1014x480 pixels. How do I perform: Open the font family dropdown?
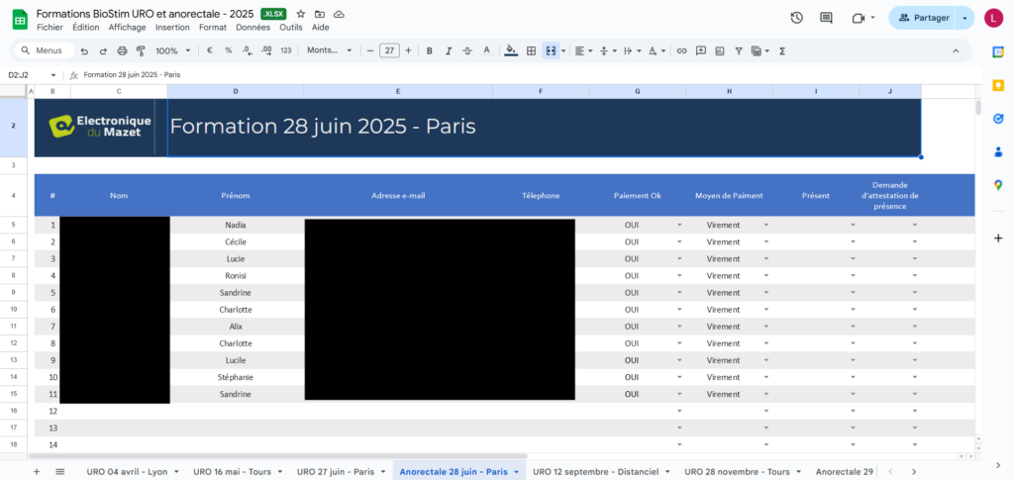coord(329,50)
